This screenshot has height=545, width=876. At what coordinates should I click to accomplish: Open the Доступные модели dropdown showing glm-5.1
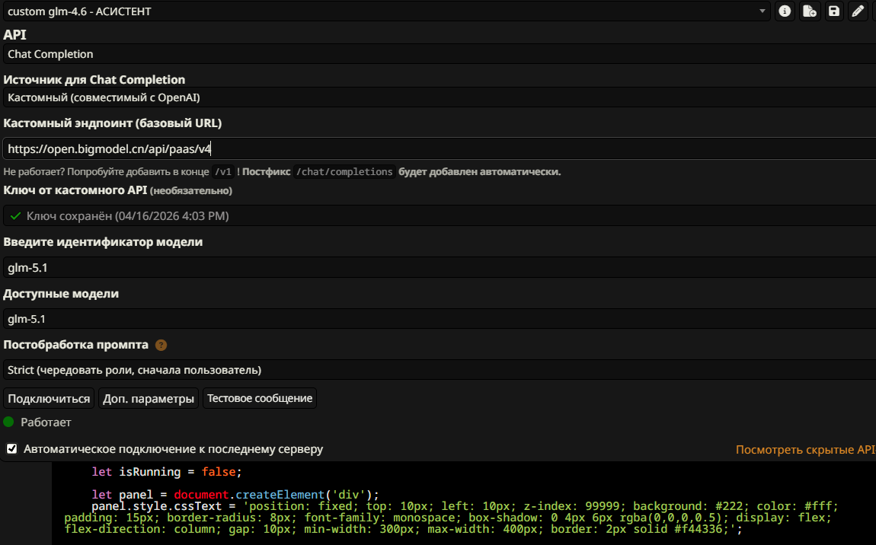click(439, 319)
